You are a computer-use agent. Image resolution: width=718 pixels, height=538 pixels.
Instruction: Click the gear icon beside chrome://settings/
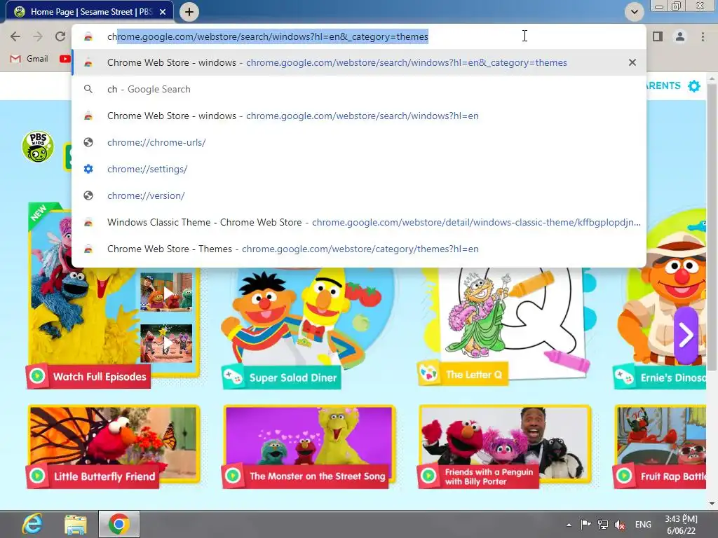click(88, 169)
